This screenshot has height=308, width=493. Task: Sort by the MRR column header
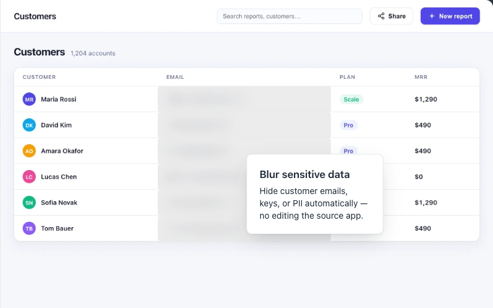coord(421,77)
